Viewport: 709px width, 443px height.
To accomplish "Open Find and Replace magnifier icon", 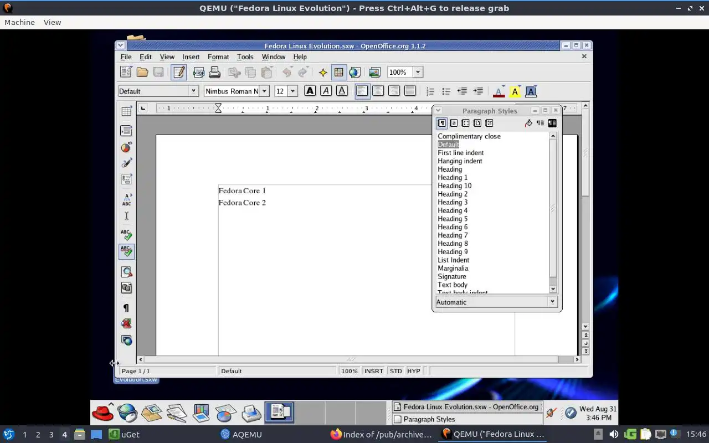I will coord(126,272).
